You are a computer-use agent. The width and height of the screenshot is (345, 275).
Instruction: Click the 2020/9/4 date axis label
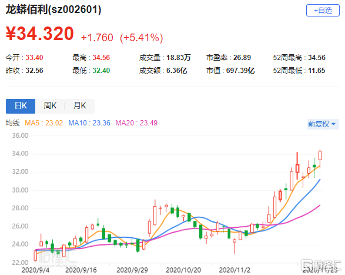(x=35, y=270)
